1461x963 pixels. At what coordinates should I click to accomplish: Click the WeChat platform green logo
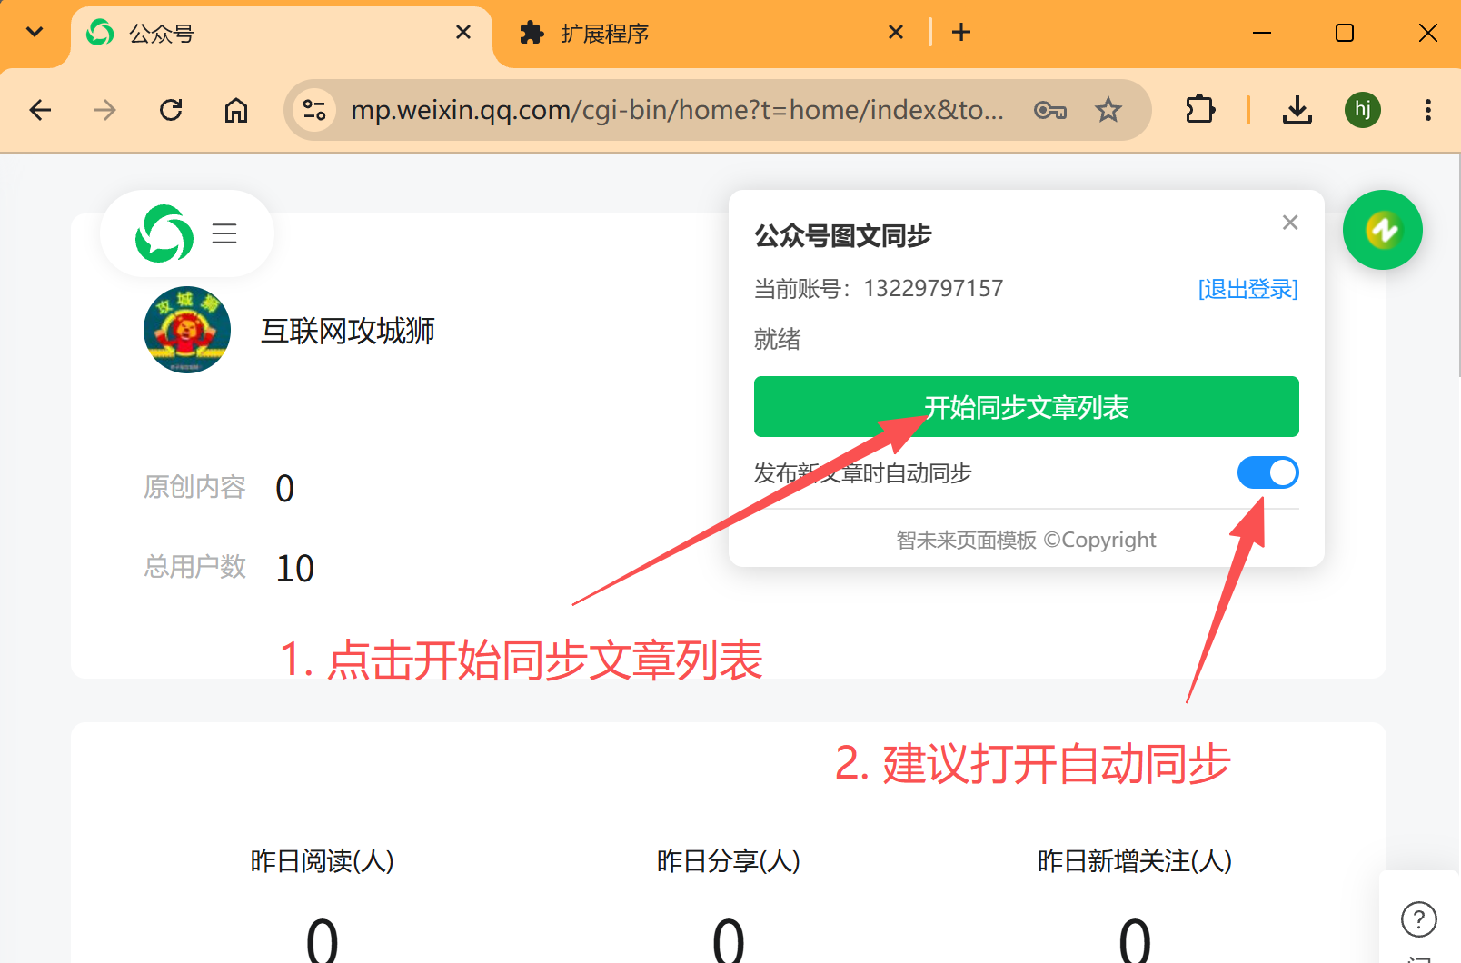click(x=164, y=233)
